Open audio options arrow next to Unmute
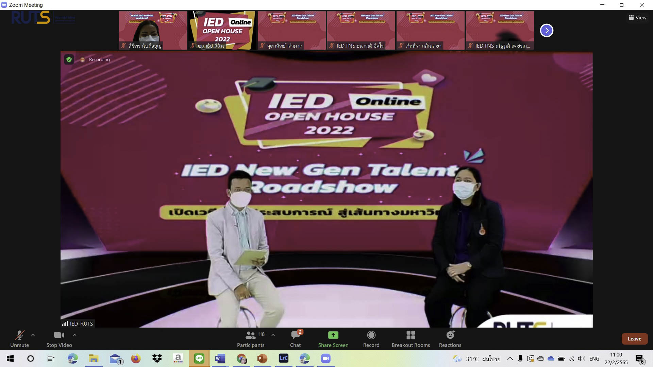This screenshot has height=367, width=653. 33,335
